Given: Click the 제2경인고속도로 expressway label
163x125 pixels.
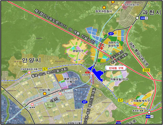Looking at the screenshot, I should 65,27.
